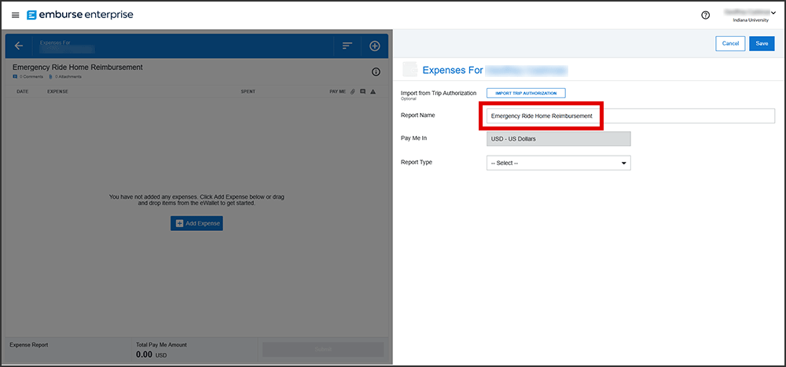
Task: Open the 0 Comments link
Action: click(30, 77)
